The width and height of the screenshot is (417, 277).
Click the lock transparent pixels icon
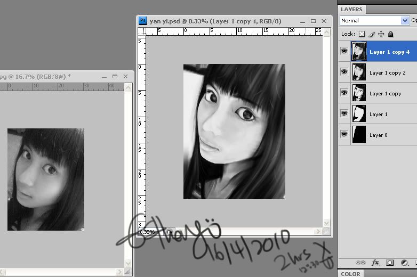[362, 34]
